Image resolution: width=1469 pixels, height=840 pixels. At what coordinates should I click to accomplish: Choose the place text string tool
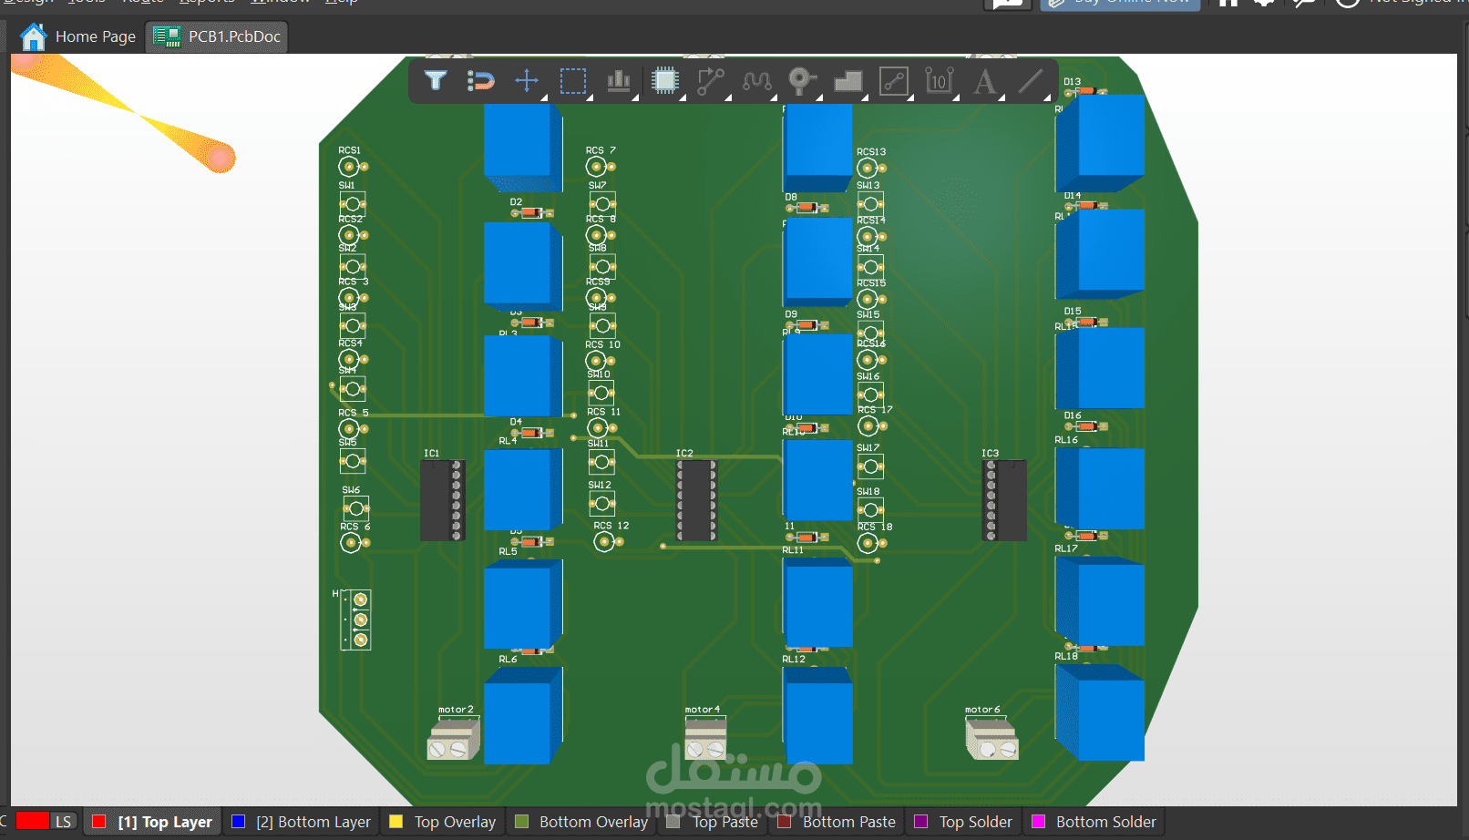click(x=985, y=81)
